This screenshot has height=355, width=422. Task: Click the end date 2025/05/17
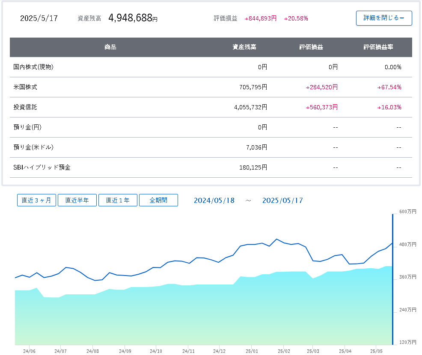click(282, 200)
